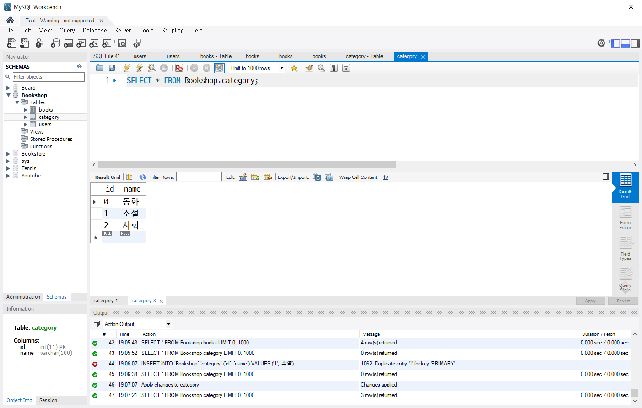Viewport: 642px width, 408px height.
Task: Toggle the bottom output panel visibility
Action: (x=626, y=43)
